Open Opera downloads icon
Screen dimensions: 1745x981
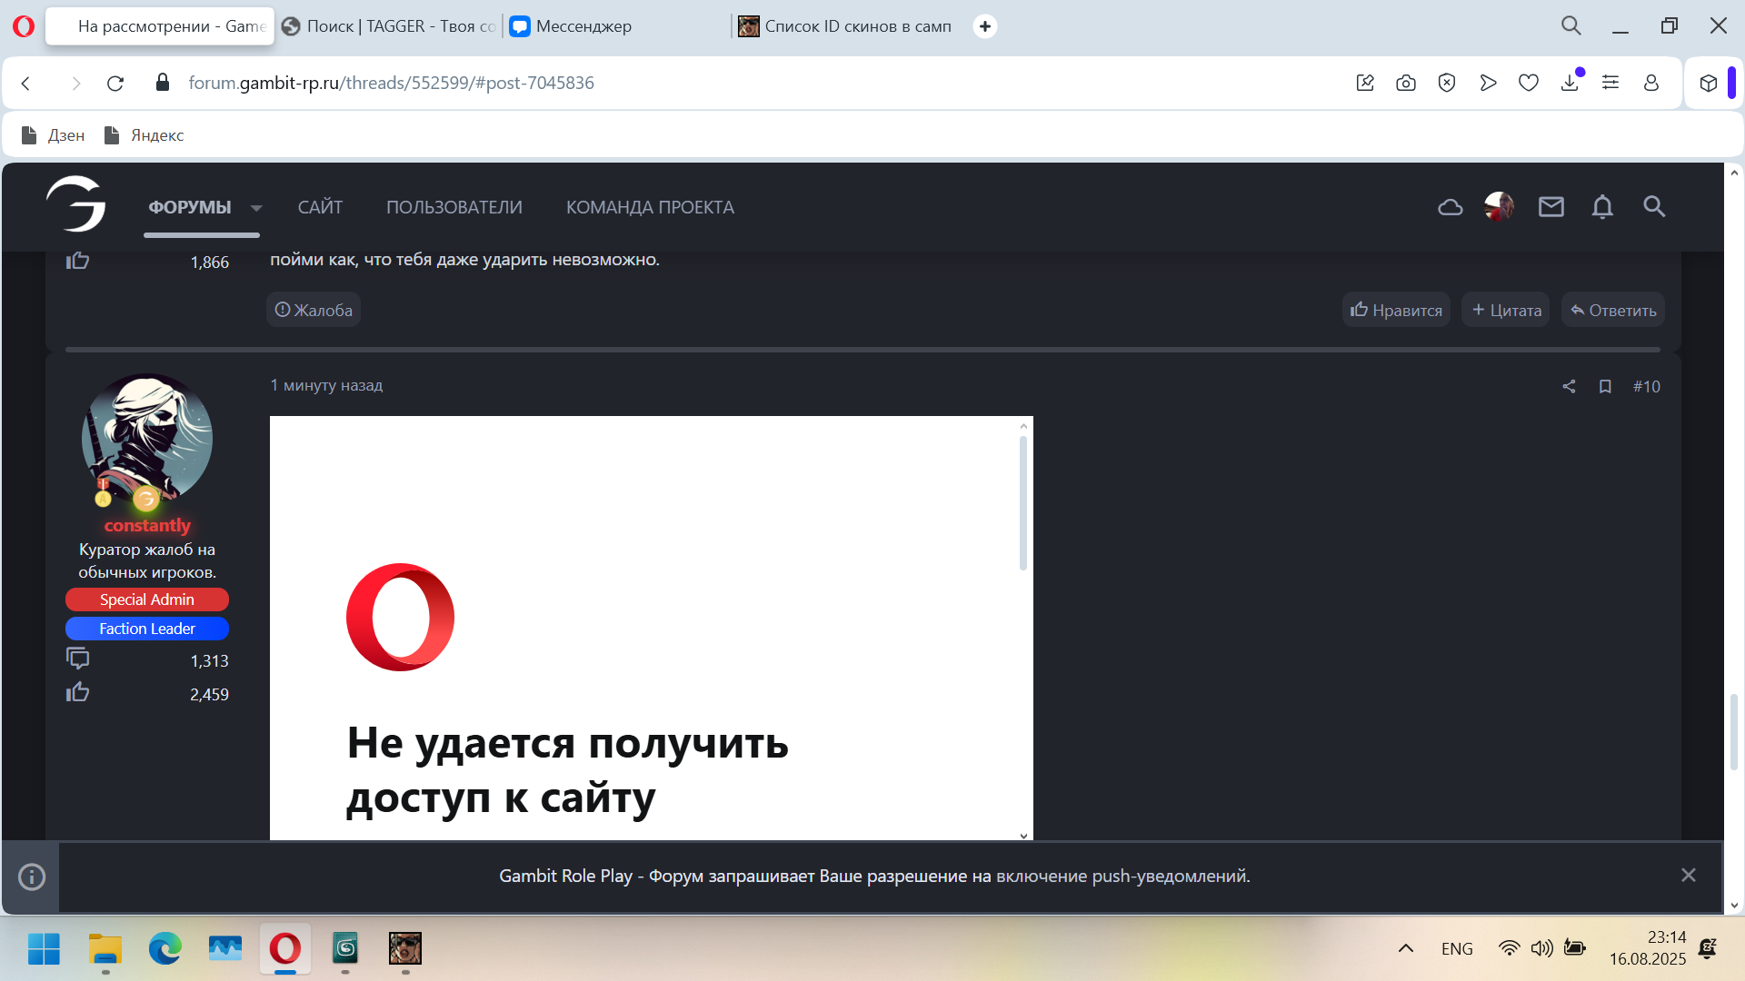pyautogui.click(x=1570, y=84)
